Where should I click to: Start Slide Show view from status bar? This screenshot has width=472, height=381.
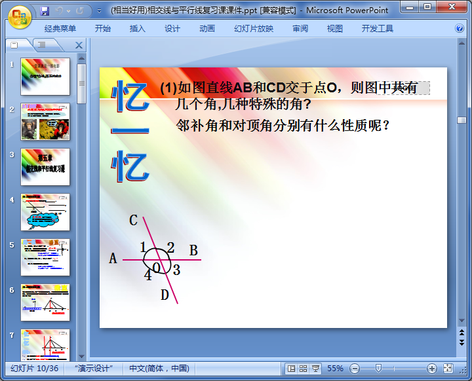315,369
